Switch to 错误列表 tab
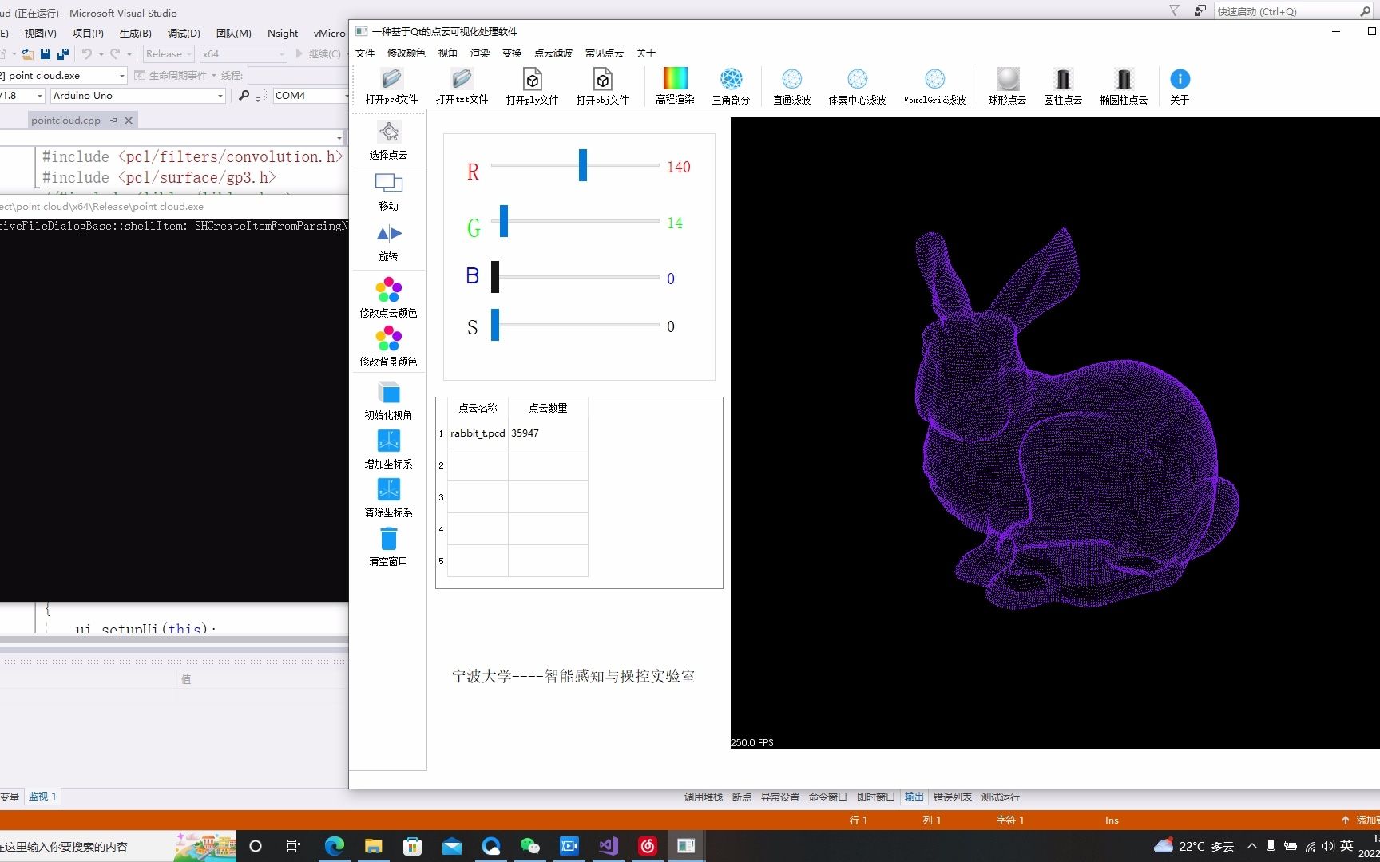The width and height of the screenshot is (1380, 862). (x=952, y=797)
